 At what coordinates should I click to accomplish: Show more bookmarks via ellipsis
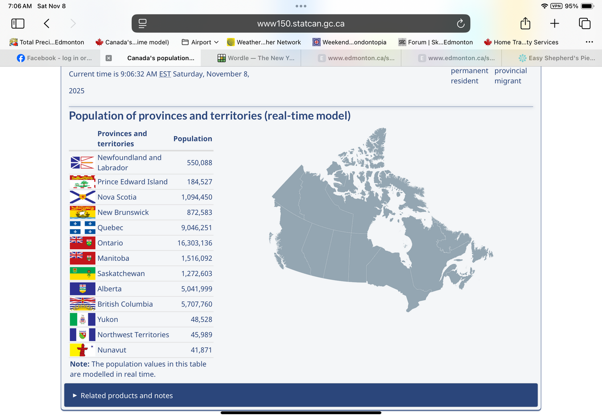tap(589, 42)
